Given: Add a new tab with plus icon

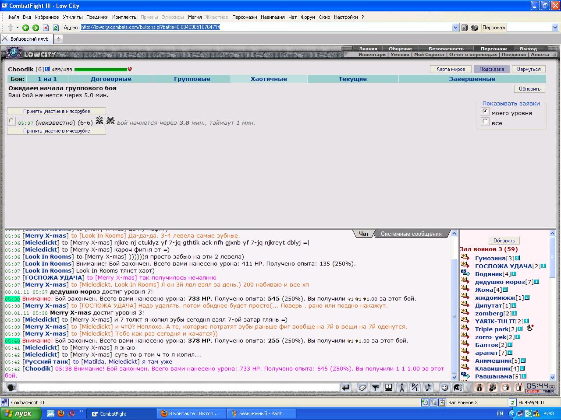Looking at the screenshot, I should click(58, 39).
